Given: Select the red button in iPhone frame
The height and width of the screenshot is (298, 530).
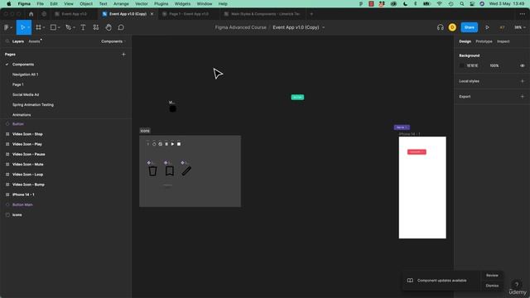Looking at the screenshot, I should (417, 152).
